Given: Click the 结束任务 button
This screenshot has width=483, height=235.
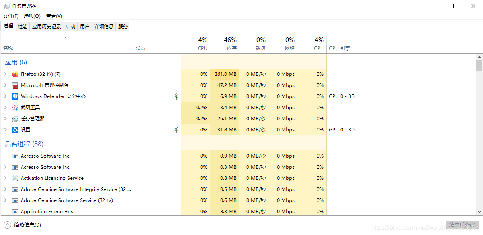Looking at the screenshot, I should tap(462, 225).
